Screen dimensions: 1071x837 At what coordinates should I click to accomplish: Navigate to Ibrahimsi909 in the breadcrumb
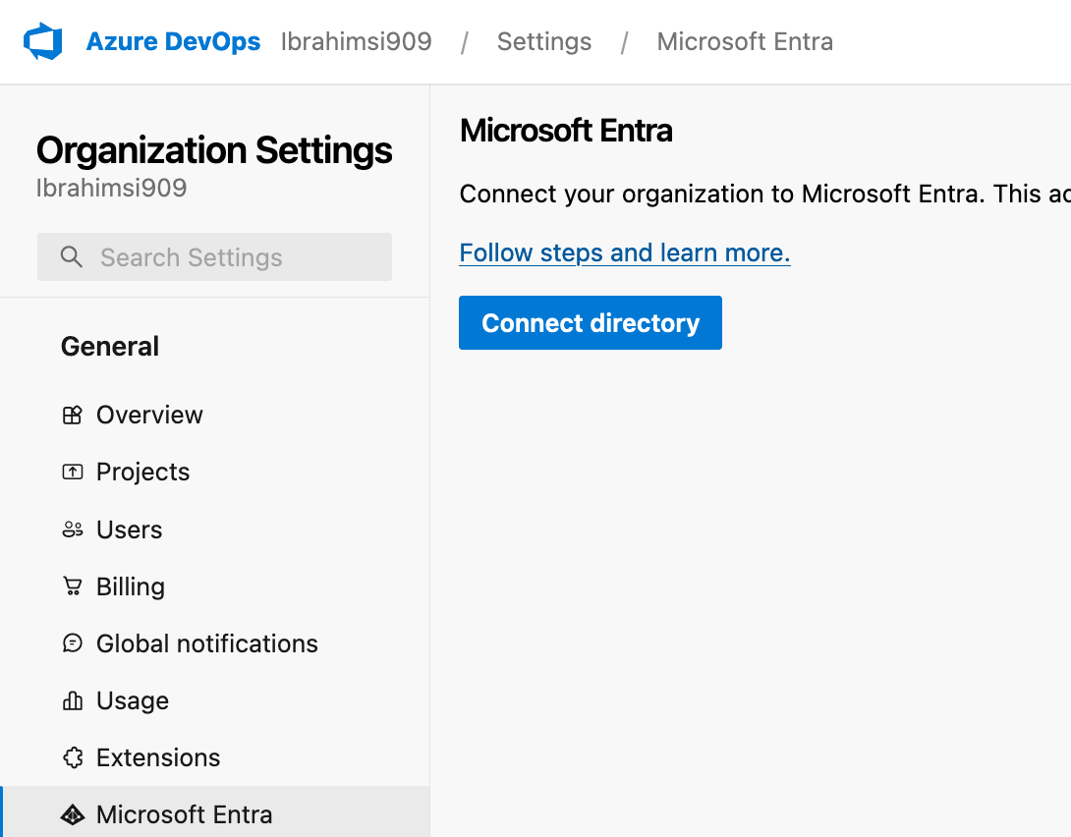(x=356, y=41)
